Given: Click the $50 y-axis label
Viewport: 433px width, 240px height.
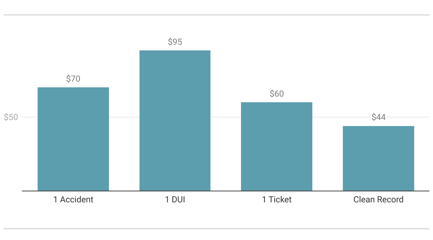Looking at the screenshot, I should tap(11, 117).
